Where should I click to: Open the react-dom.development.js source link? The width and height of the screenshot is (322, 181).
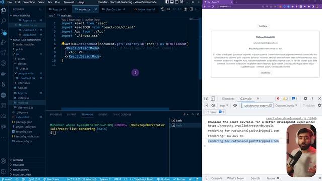(291, 118)
